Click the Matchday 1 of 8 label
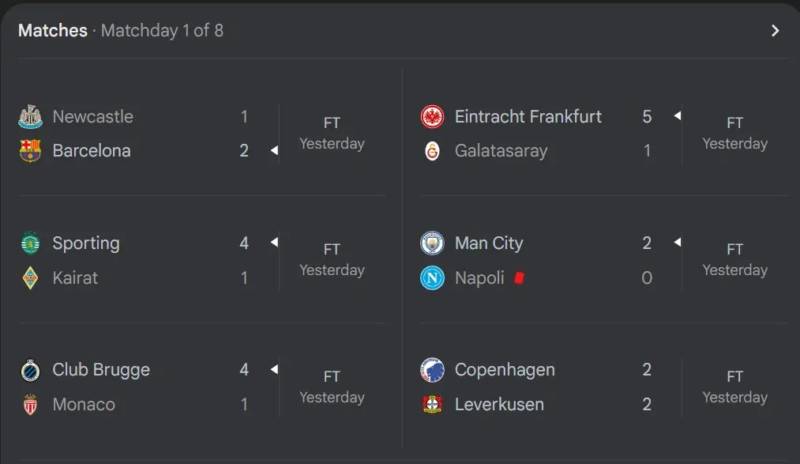The height and width of the screenshot is (464, 800). pos(162,31)
